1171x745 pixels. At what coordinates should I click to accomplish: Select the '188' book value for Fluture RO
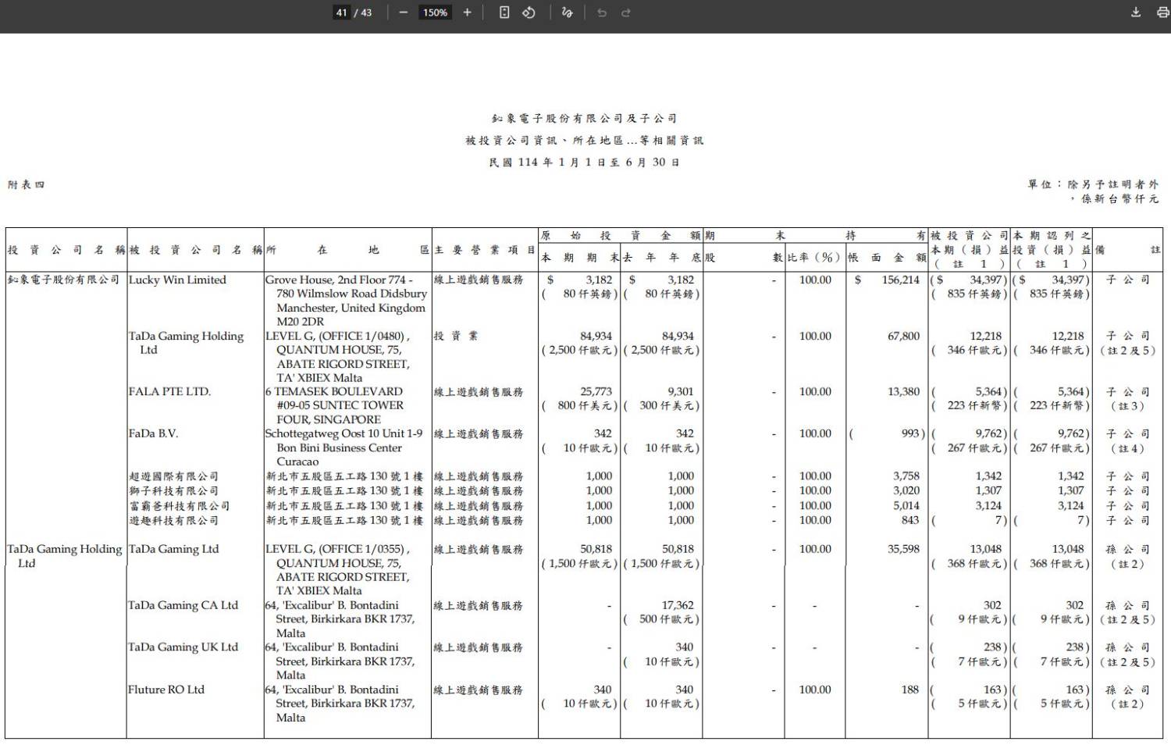910,690
